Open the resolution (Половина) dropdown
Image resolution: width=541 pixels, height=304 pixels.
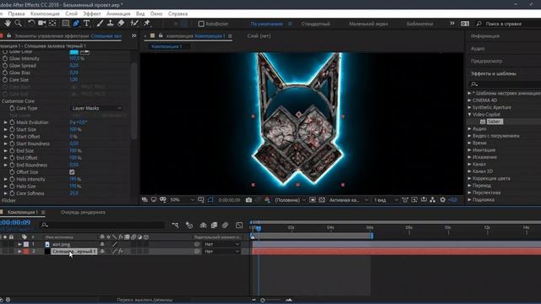click(290, 200)
